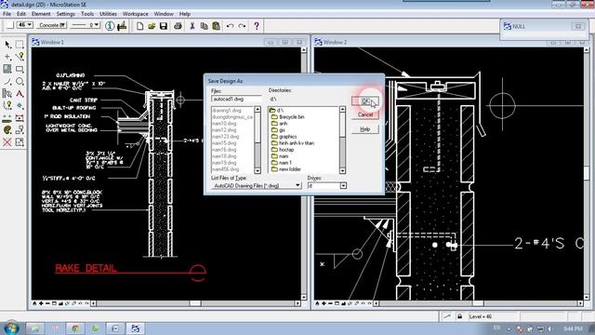
Task: Open the Concrete line style dropdown
Action: 52,25
